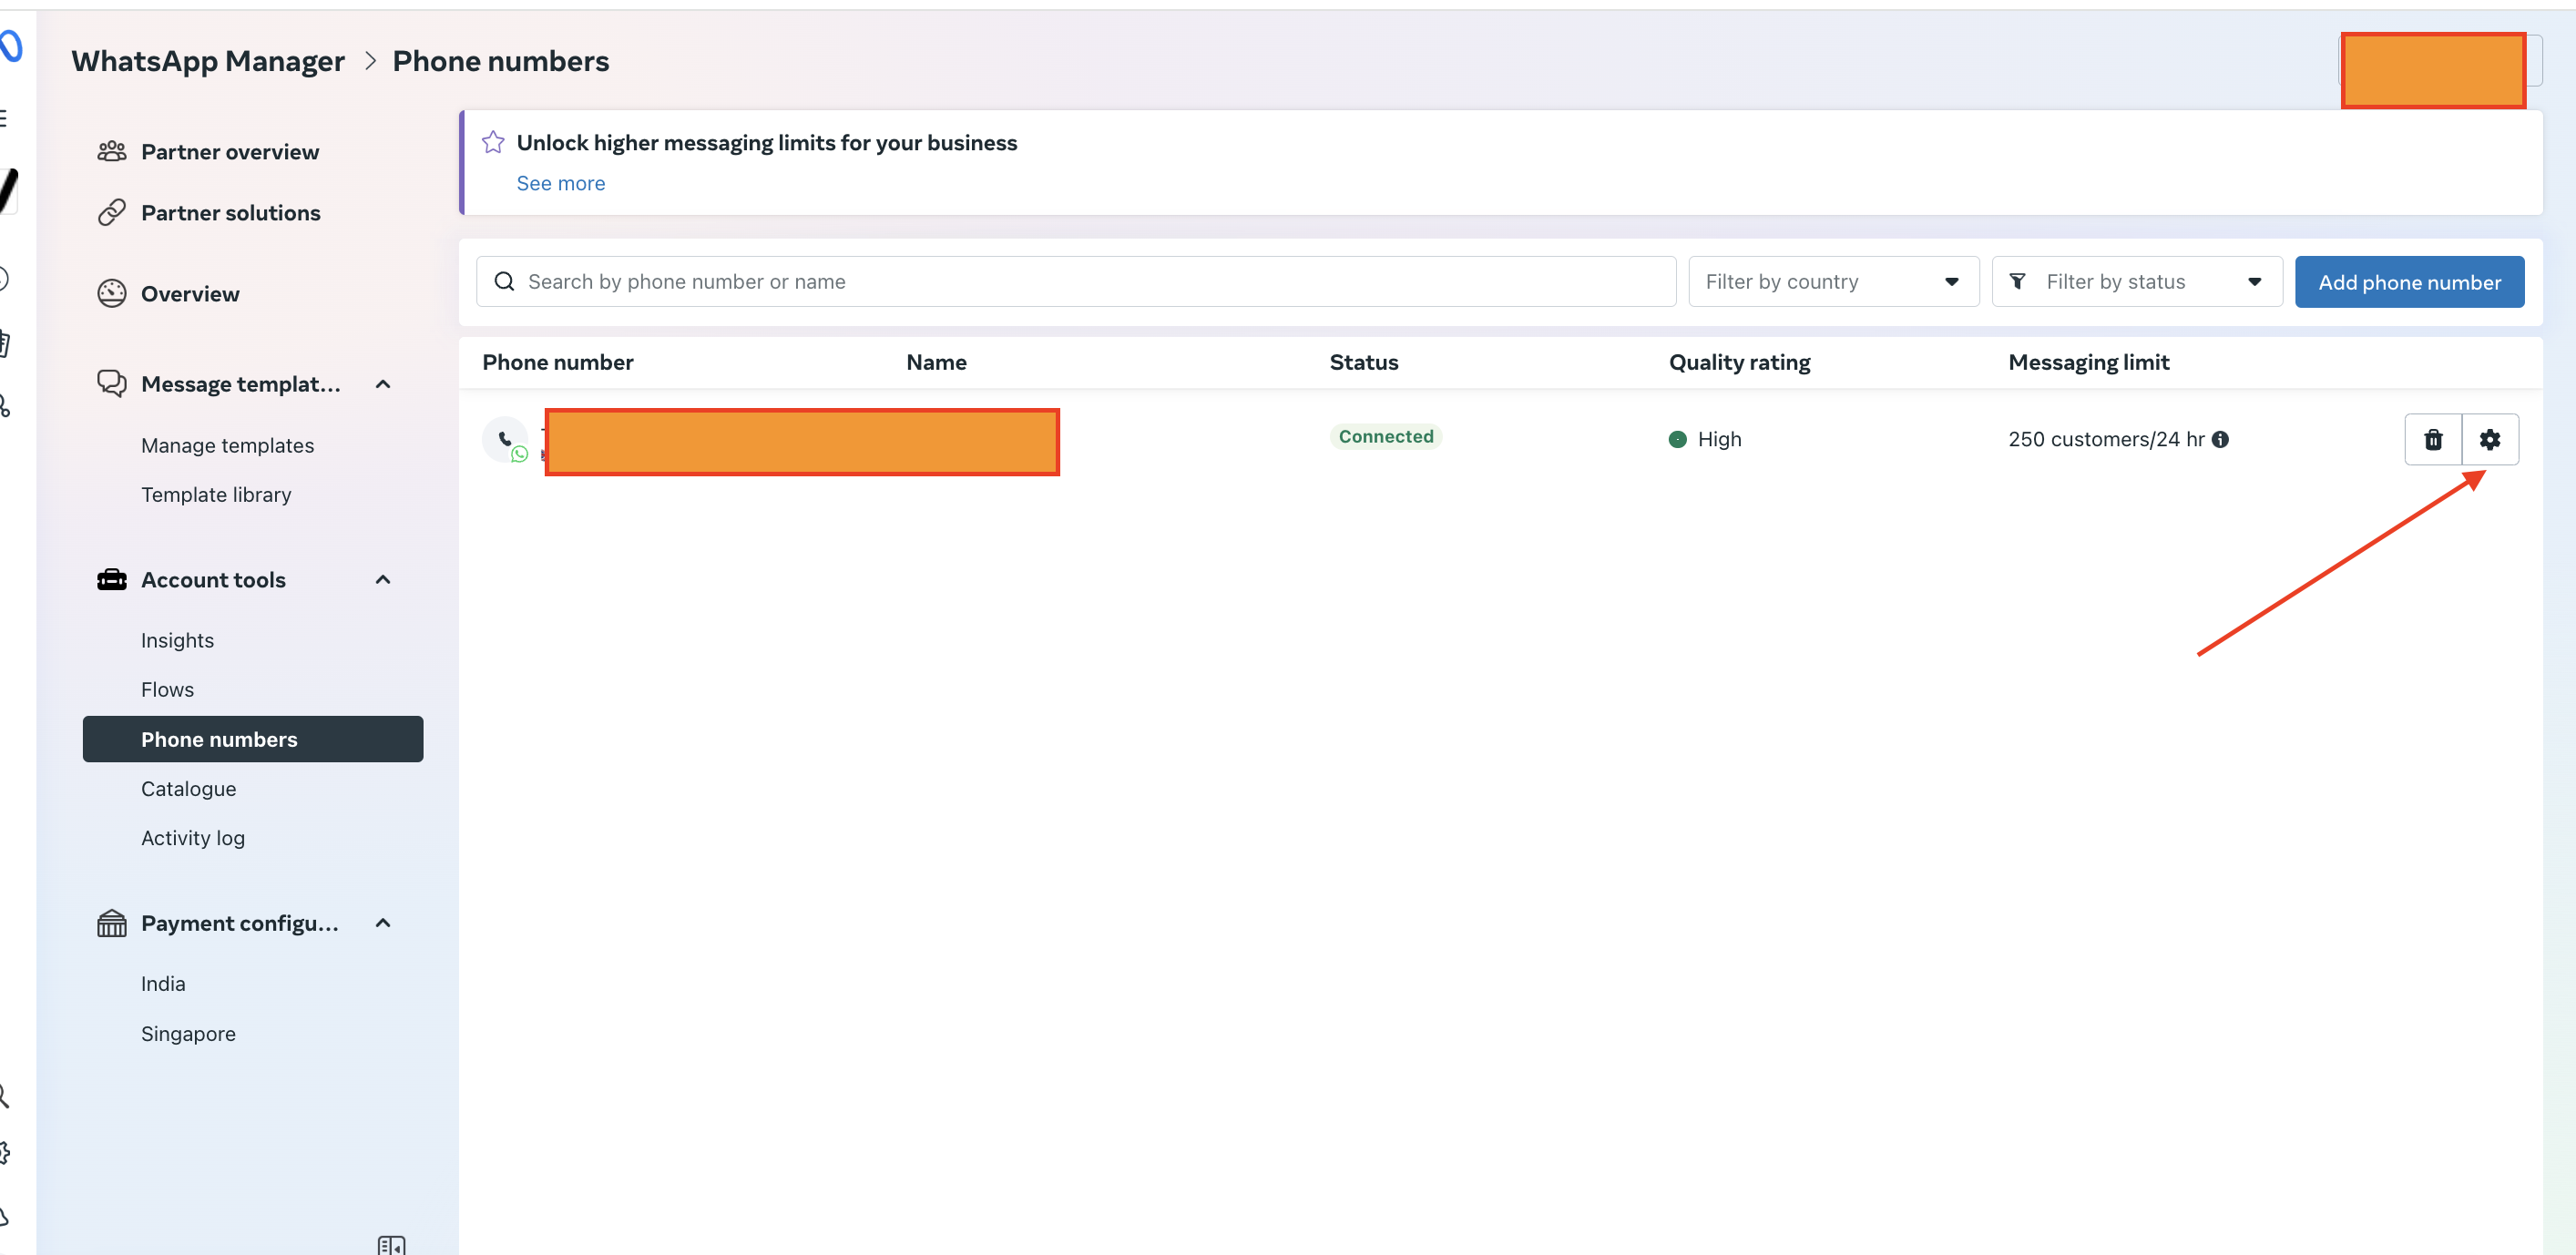The image size is (2576, 1255).
Task: Go to Overview in sidebar
Action: coord(190,293)
